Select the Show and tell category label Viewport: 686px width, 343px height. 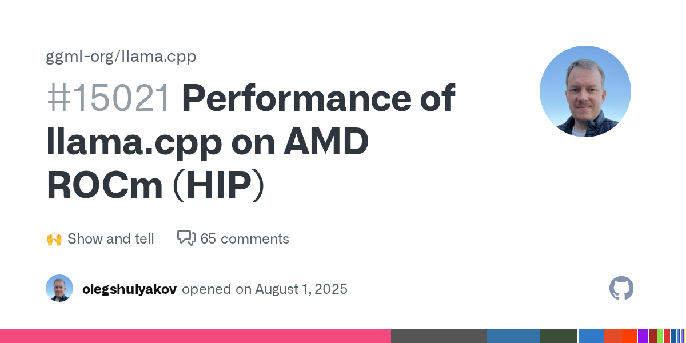[x=111, y=238]
